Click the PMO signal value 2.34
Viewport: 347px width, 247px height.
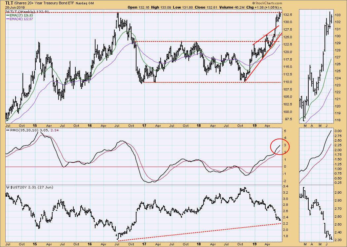(x=55, y=130)
